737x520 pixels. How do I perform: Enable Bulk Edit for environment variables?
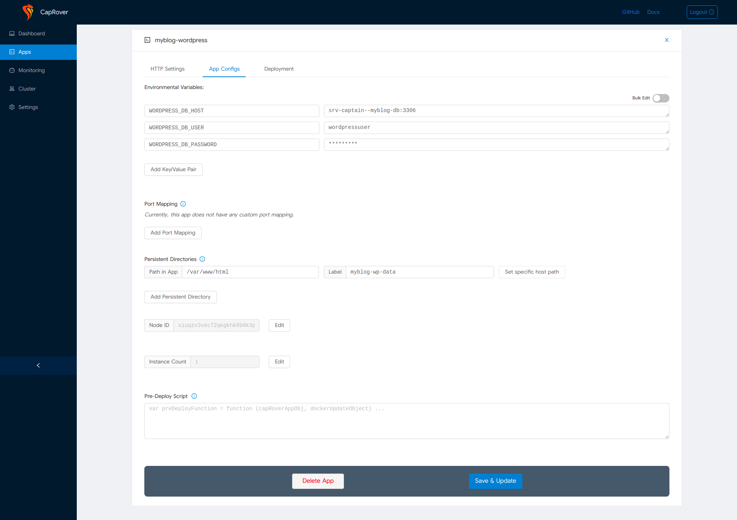661,98
